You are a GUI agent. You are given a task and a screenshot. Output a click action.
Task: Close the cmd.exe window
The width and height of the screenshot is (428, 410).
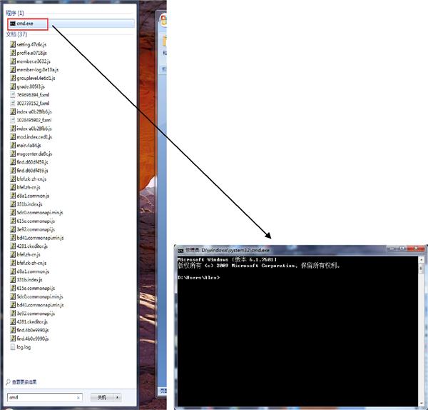[x=416, y=249]
